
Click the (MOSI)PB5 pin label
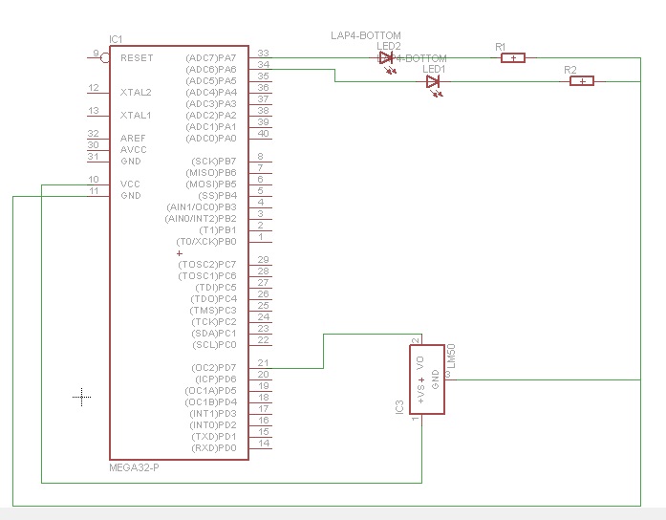[x=211, y=184]
